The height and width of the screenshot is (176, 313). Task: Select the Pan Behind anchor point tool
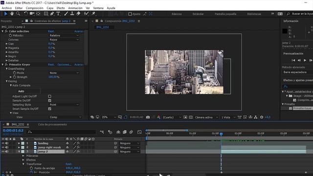[38, 14]
